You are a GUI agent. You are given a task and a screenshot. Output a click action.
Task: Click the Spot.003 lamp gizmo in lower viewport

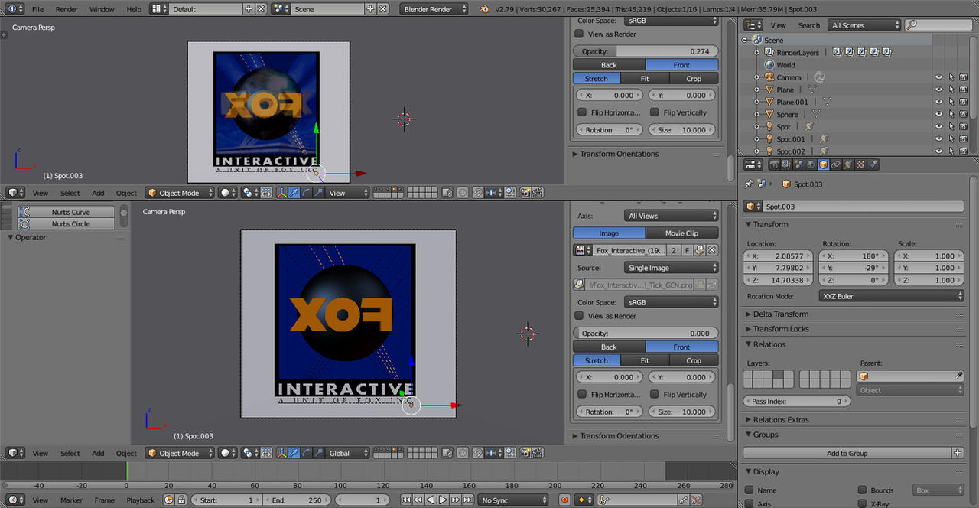tap(411, 405)
